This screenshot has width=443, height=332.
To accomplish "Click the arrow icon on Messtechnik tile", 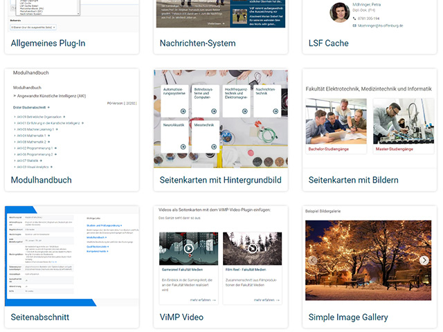I will click(x=214, y=147).
